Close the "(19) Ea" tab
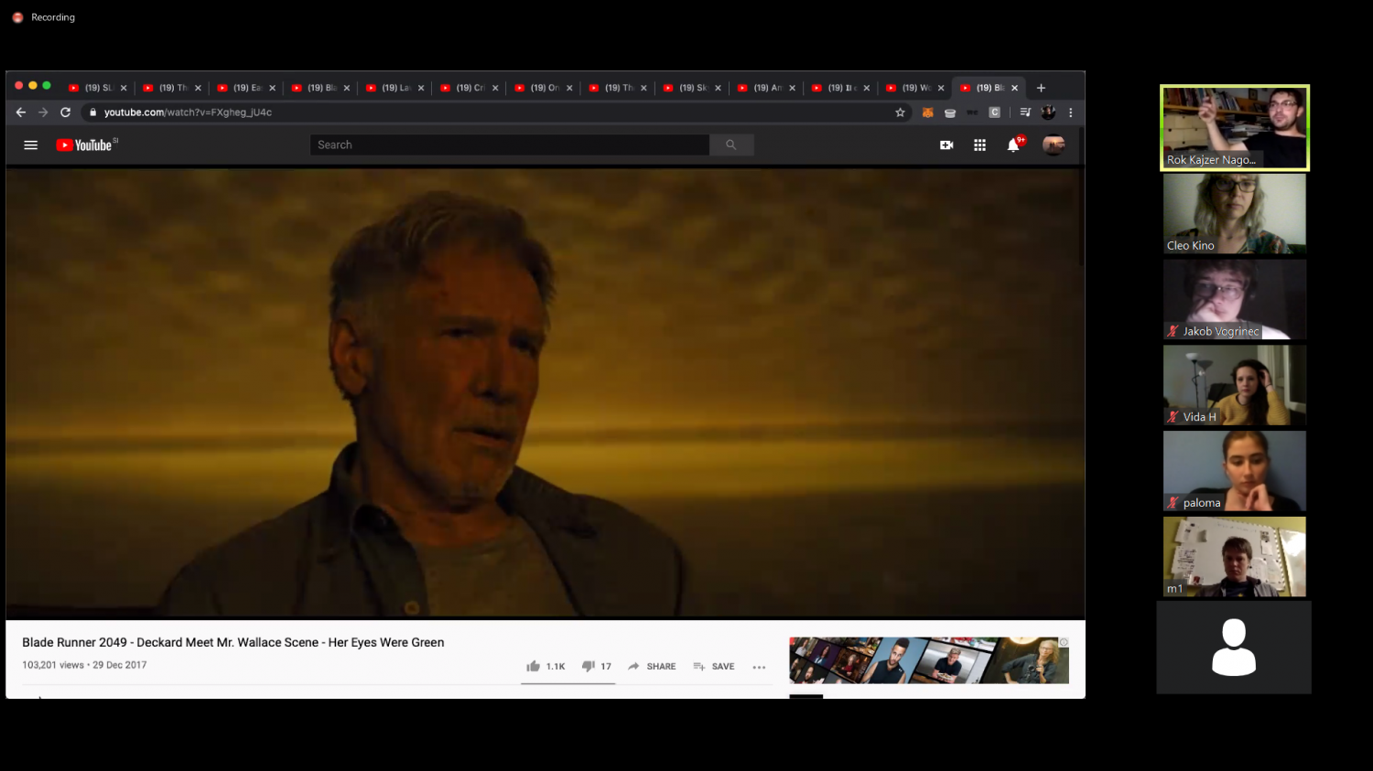Image resolution: width=1373 pixels, height=771 pixels. coord(272,88)
